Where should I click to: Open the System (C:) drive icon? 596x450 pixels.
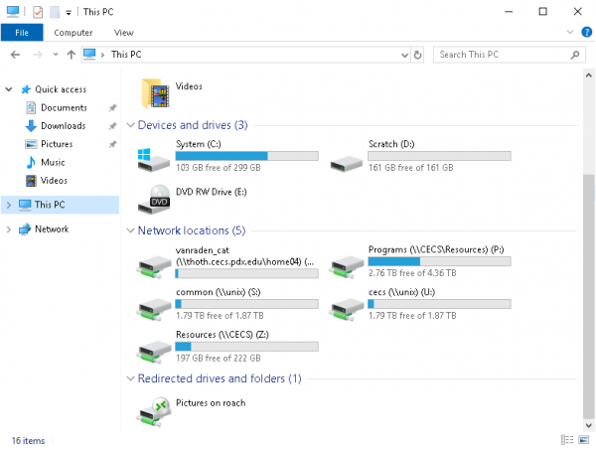[156, 158]
